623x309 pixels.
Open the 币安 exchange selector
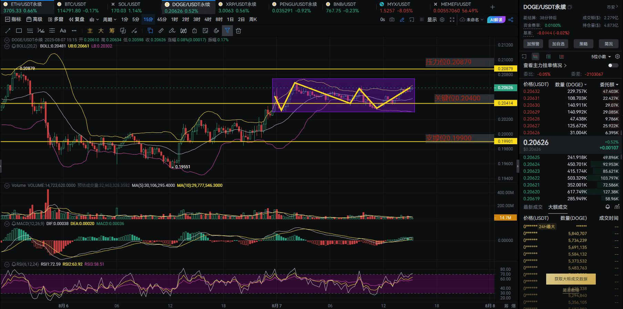pyautogui.click(x=613, y=7)
